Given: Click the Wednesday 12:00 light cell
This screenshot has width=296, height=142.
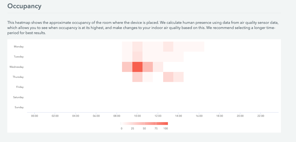Looking at the screenshot, I should [158, 67].
